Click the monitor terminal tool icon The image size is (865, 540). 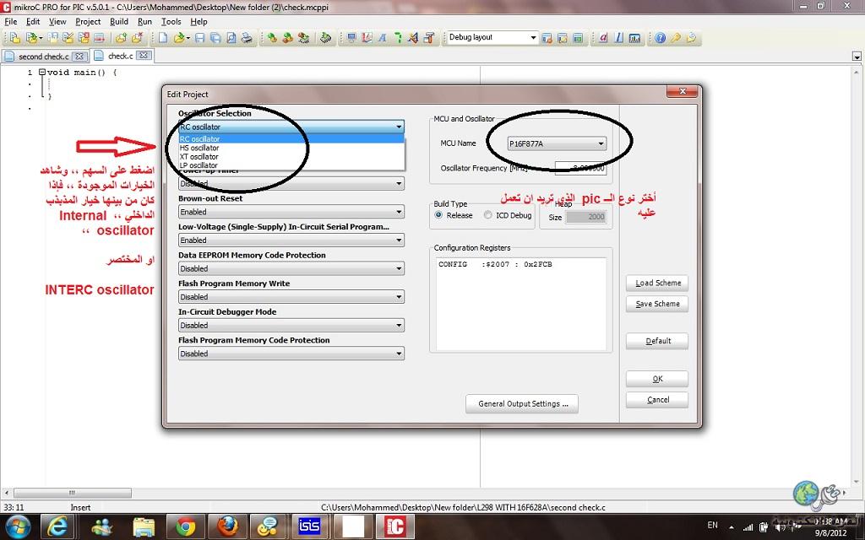click(x=351, y=38)
